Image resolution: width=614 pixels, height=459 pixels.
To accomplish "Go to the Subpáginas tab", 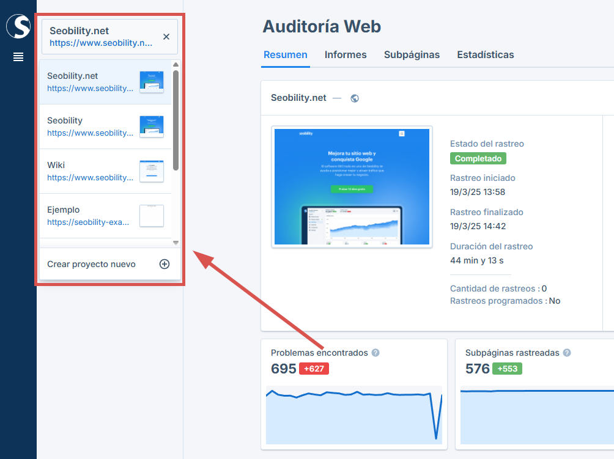I will [412, 55].
